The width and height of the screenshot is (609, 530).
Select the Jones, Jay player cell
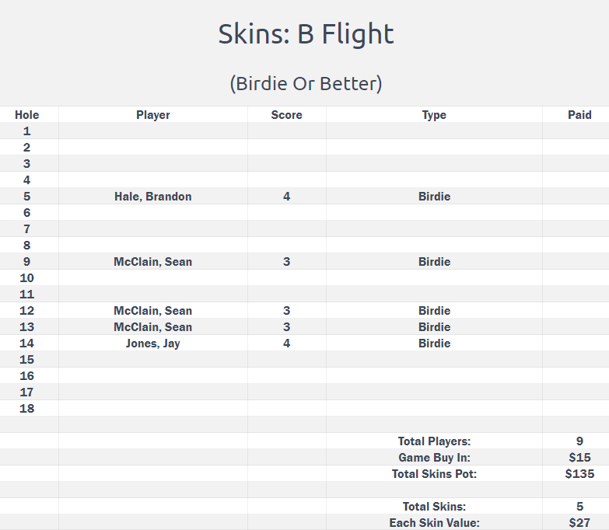[153, 343]
